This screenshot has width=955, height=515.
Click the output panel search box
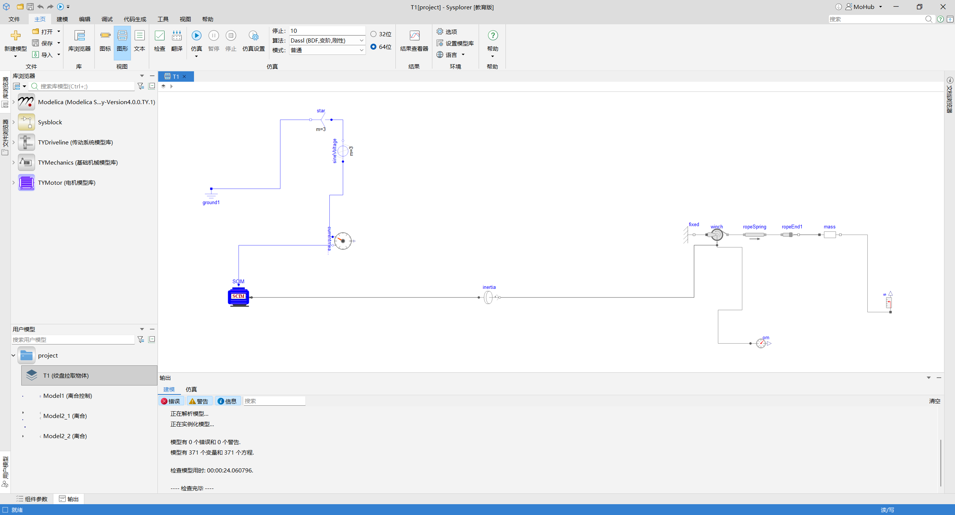coord(274,401)
